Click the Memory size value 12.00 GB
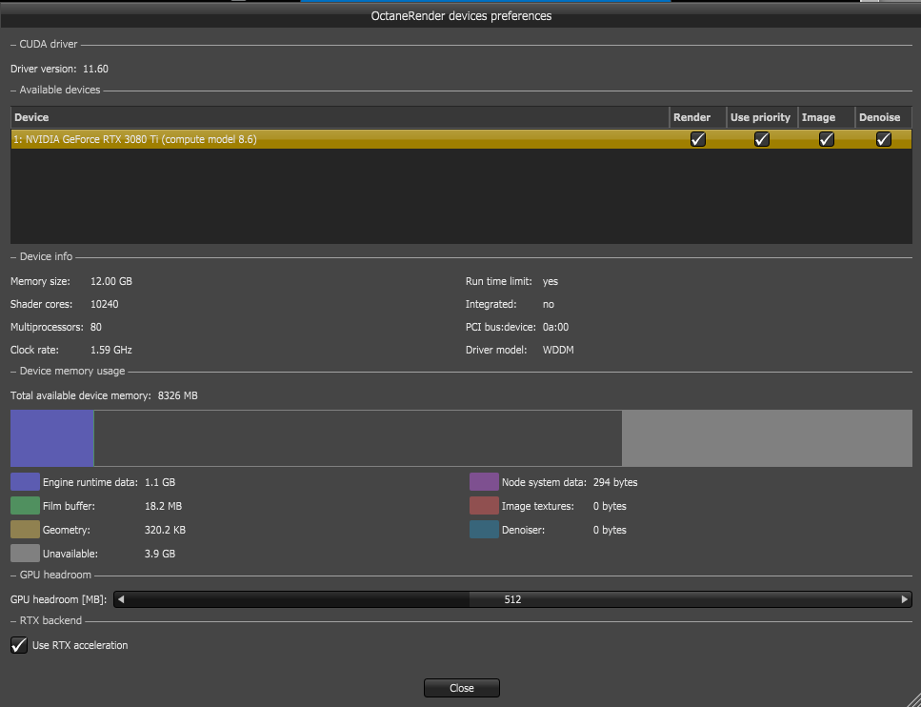Viewport: 921px width, 707px height. click(x=111, y=281)
